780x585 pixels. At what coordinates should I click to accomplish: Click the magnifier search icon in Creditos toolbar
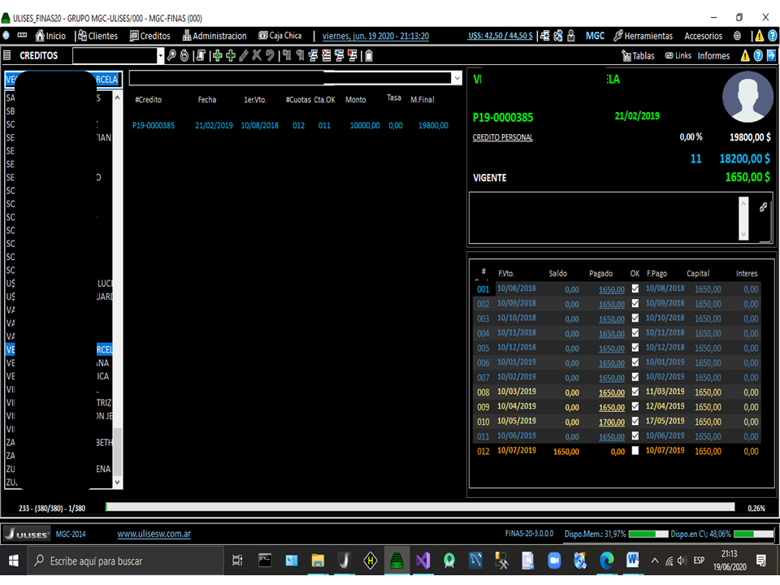171,55
